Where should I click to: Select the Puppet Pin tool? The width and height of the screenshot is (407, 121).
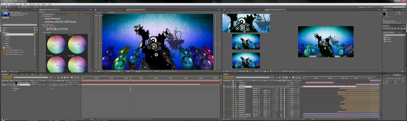(x=46, y=7)
